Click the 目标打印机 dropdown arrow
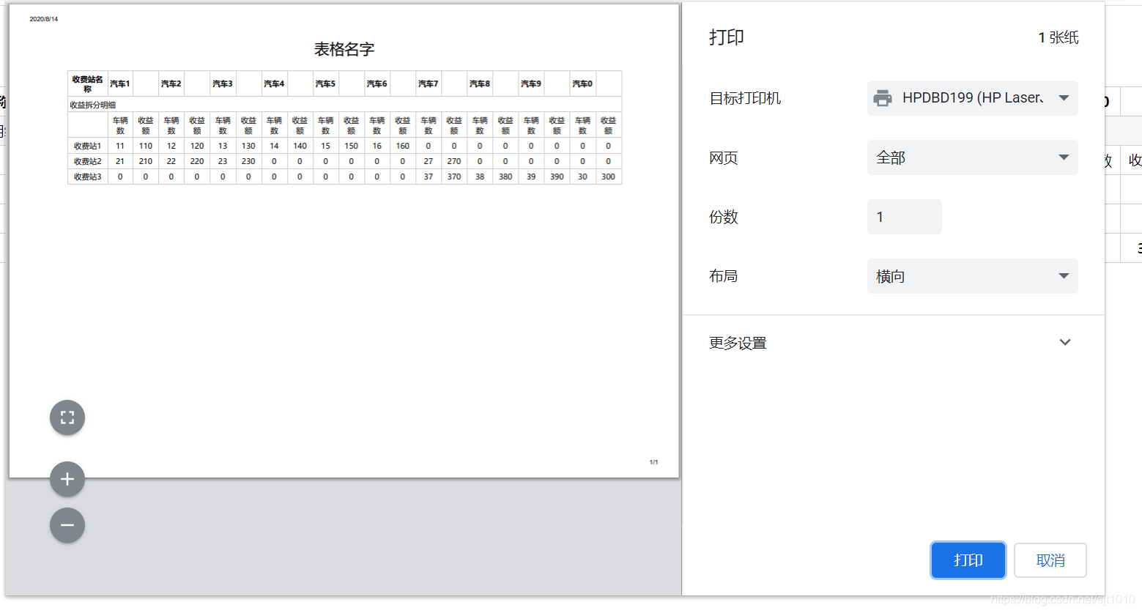The height and width of the screenshot is (613, 1142). coord(1064,97)
